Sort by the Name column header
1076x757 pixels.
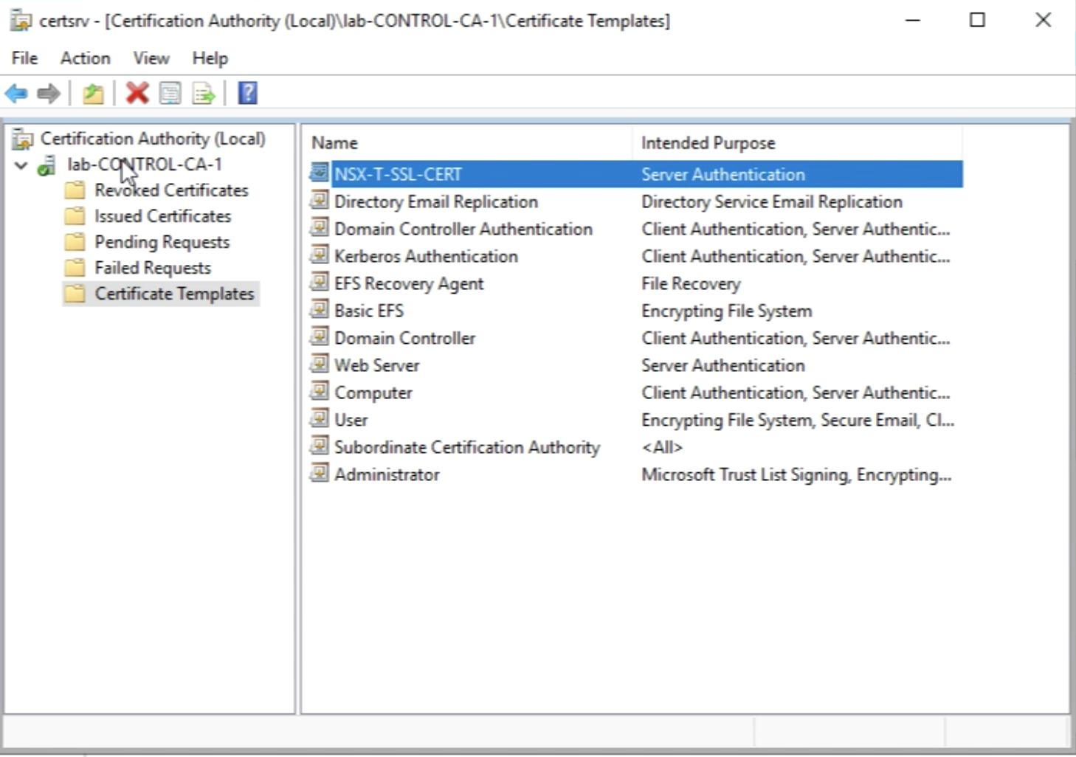[334, 143]
